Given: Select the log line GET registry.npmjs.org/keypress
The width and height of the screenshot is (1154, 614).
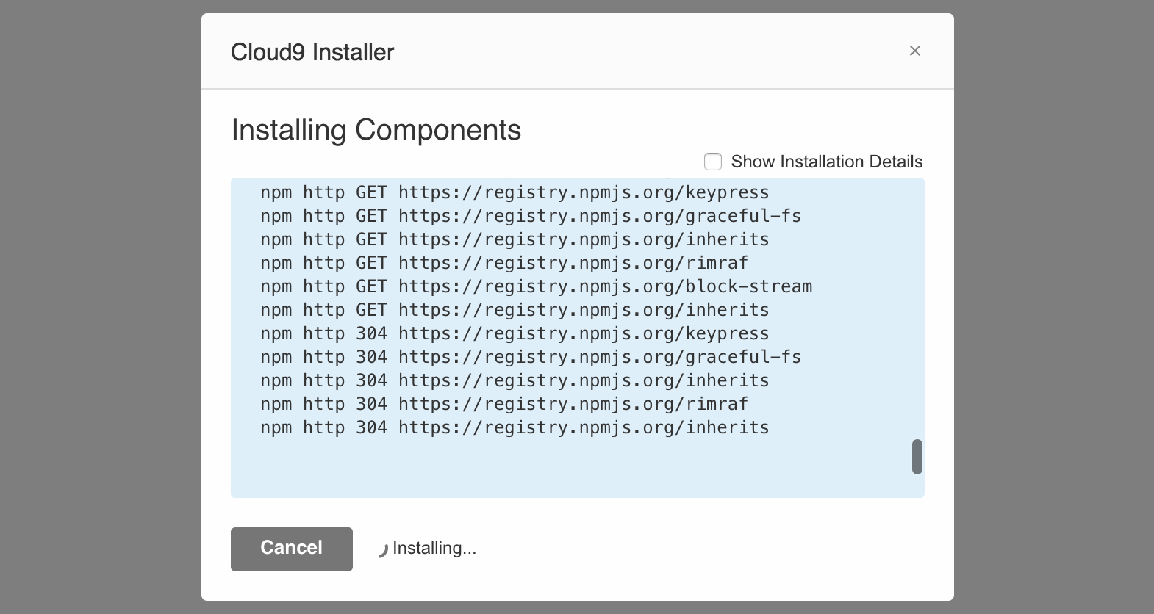Looking at the screenshot, I should point(515,192).
